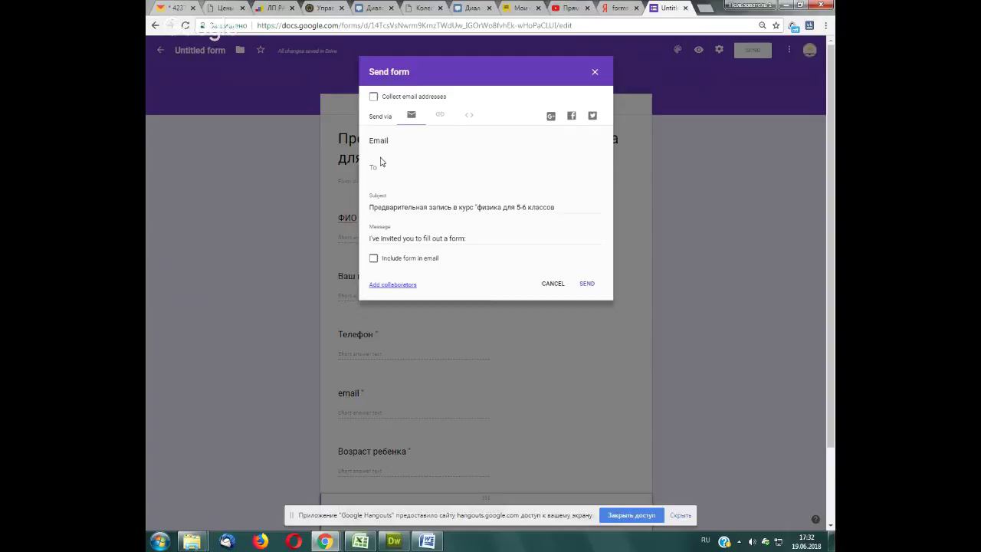Open the Forms three-dot more menu
This screenshot has height=552, width=981.
pos(789,50)
